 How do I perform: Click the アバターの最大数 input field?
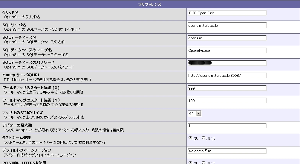coord(227,126)
